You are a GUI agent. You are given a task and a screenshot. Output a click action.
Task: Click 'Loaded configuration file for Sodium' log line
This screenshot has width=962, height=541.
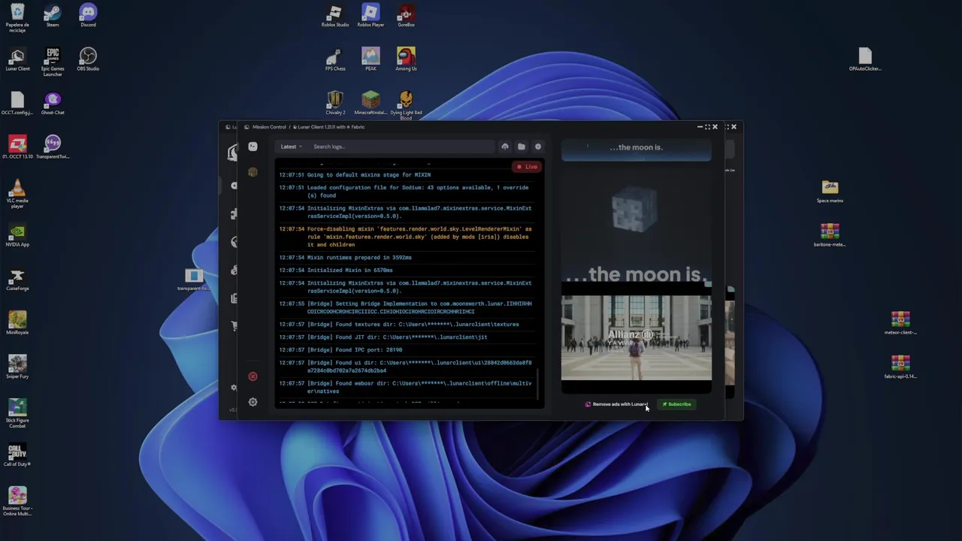pos(404,192)
